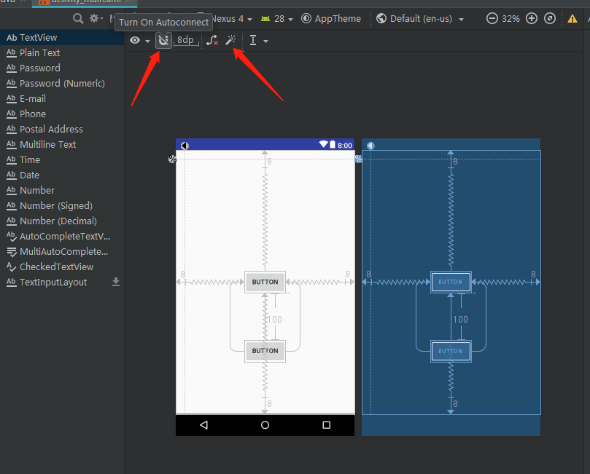Select AutoCompleteTextView in the palette

[x=62, y=236]
